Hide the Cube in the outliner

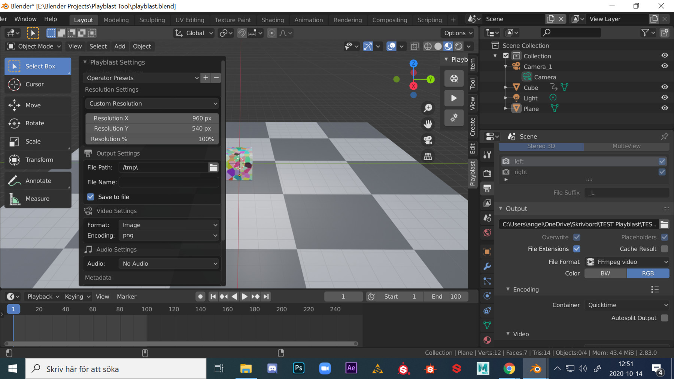[665, 87]
